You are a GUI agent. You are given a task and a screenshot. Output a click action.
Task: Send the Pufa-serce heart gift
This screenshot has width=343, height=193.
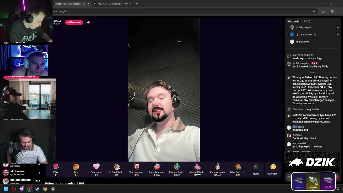[x=96, y=170]
